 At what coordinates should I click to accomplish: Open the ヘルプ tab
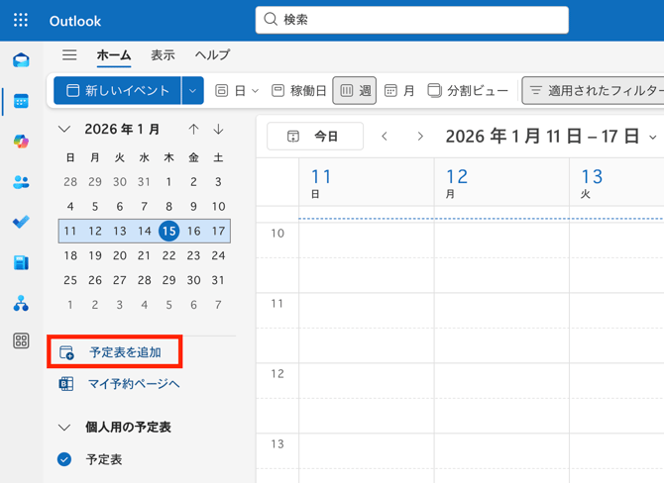click(213, 55)
